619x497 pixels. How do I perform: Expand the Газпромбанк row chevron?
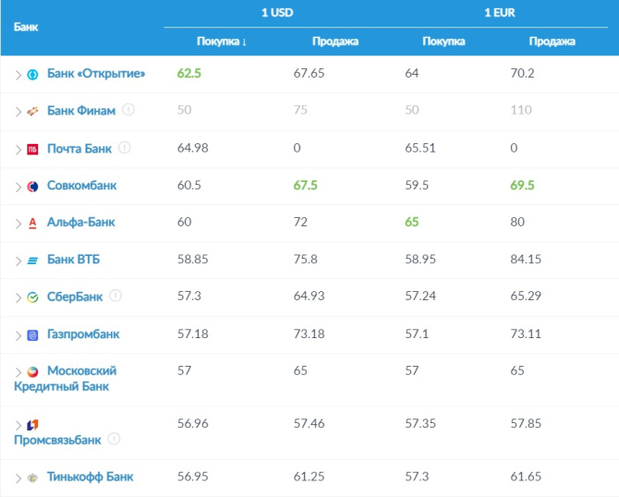click(18, 334)
